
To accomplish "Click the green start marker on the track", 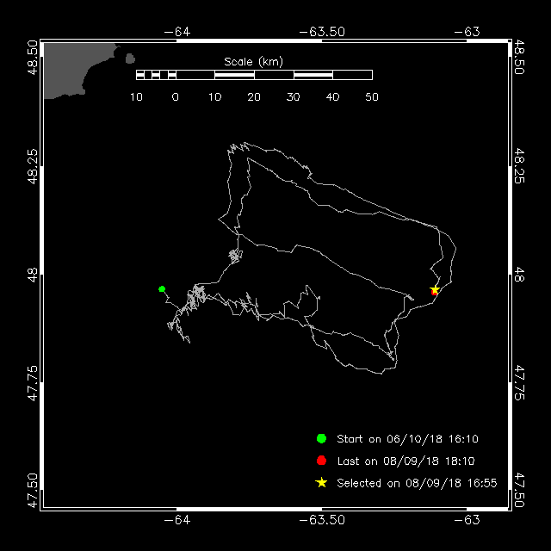I will point(162,289).
